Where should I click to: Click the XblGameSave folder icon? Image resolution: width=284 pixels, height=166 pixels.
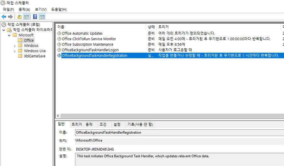tap(20, 56)
